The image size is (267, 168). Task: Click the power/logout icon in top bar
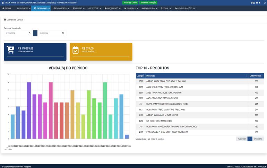(264, 2)
